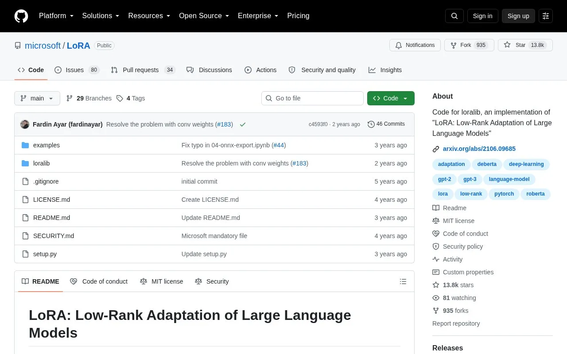
Task: Click the Go to file search field
Action: point(312,98)
